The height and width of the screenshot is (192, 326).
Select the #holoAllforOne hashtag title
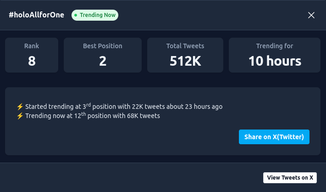37,15
